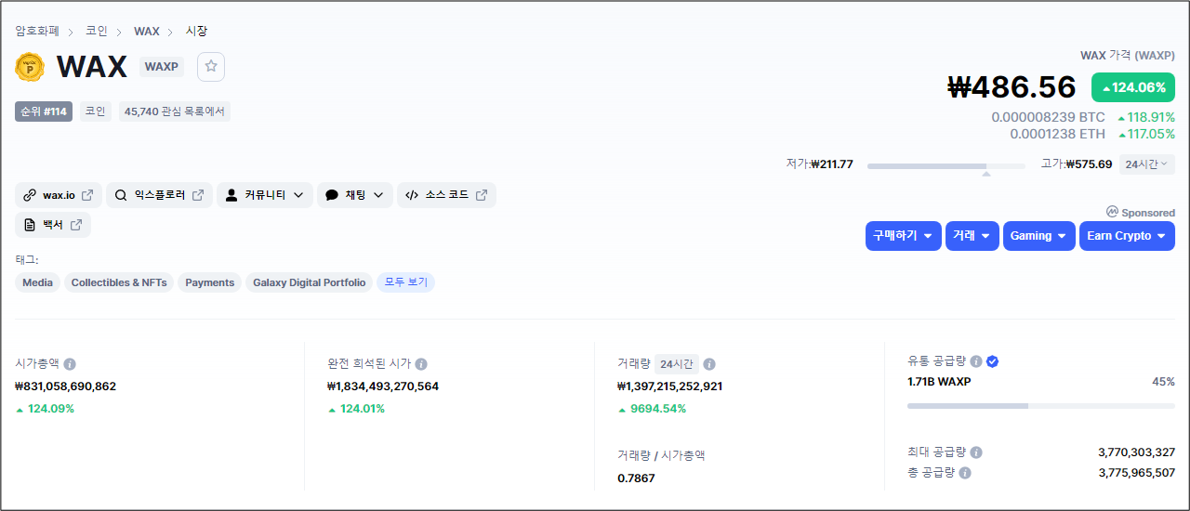Viewport: 1190px width, 511px height.
Task: Open the Gaming dropdown button
Action: click(1039, 236)
